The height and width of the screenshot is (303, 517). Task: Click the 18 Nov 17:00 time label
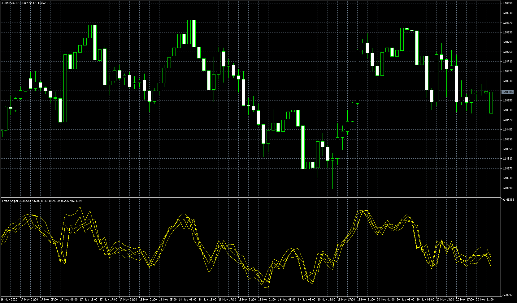pyautogui.click(x=227, y=300)
